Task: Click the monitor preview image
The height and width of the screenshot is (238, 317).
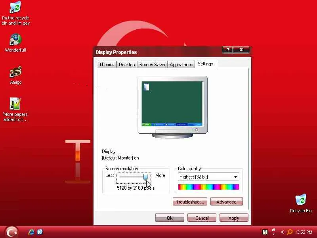Action: point(172,107)
